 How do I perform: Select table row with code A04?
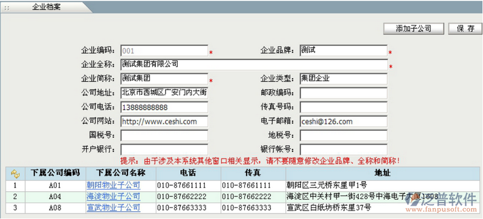point(243,197)
